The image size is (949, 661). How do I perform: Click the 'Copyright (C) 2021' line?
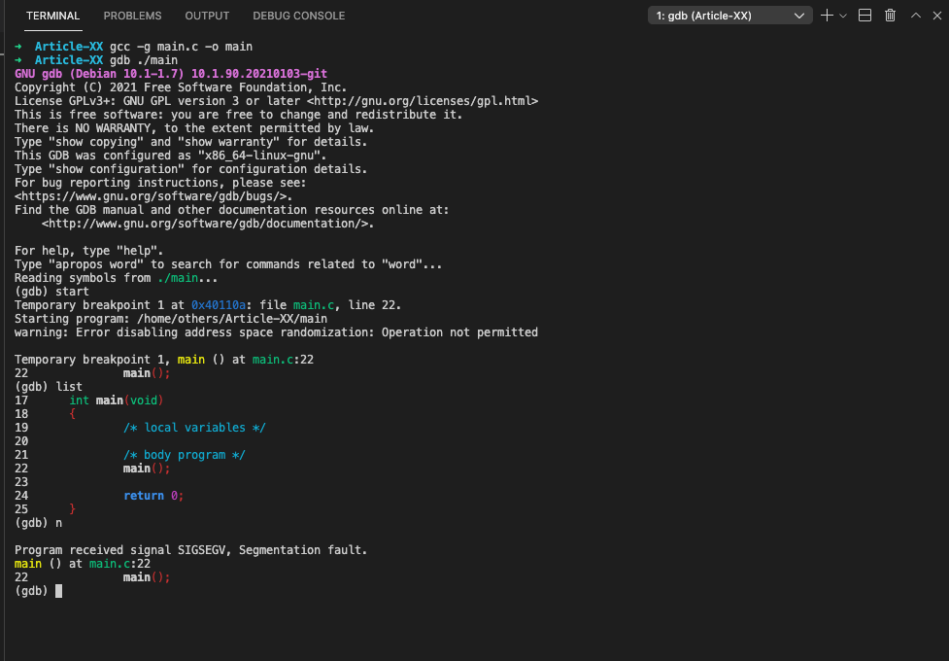[x=181, y=87]
